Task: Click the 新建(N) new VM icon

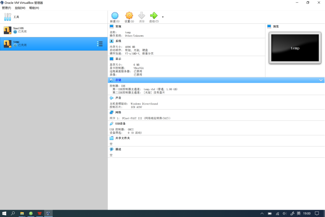Action: [115, 16]
